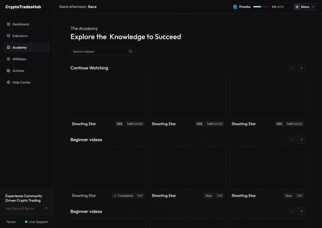This screenshot has width=322, height=228.
Task: Open the Bascs account dropdown
Action: 305,6
